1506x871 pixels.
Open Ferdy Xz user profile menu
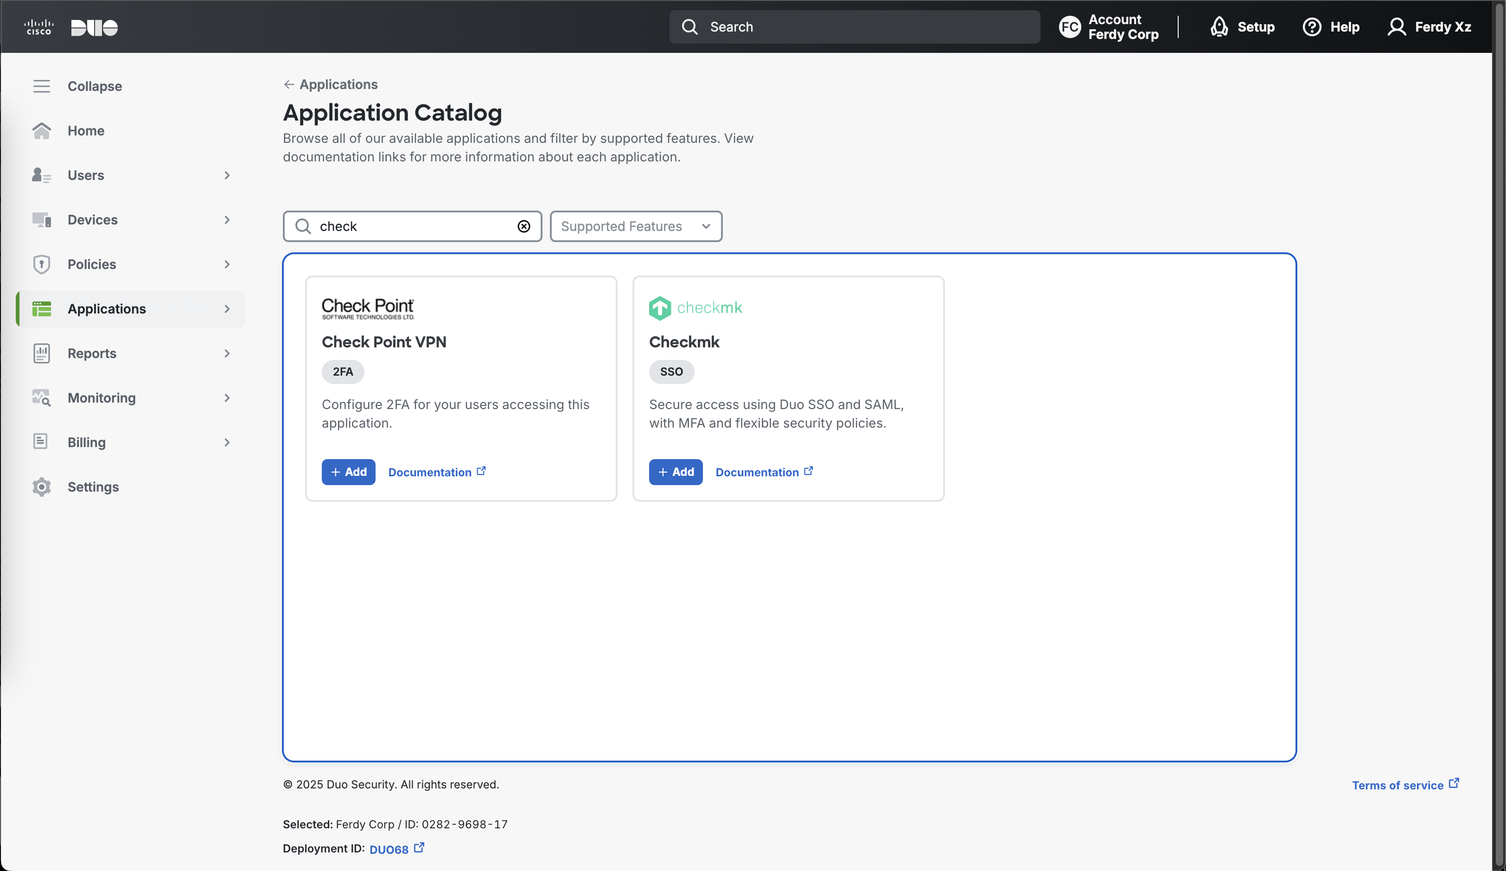tap(1429, 27)
